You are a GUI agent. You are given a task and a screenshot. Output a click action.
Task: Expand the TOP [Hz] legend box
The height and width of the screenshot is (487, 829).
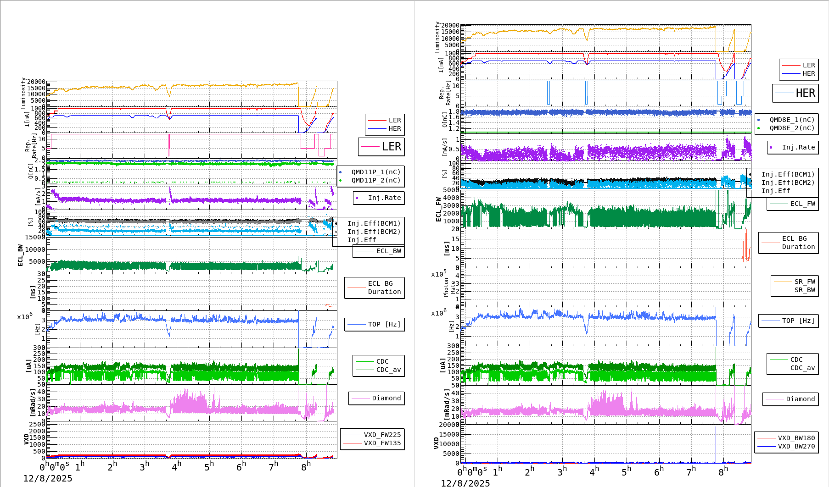click(x=374, y=324)
